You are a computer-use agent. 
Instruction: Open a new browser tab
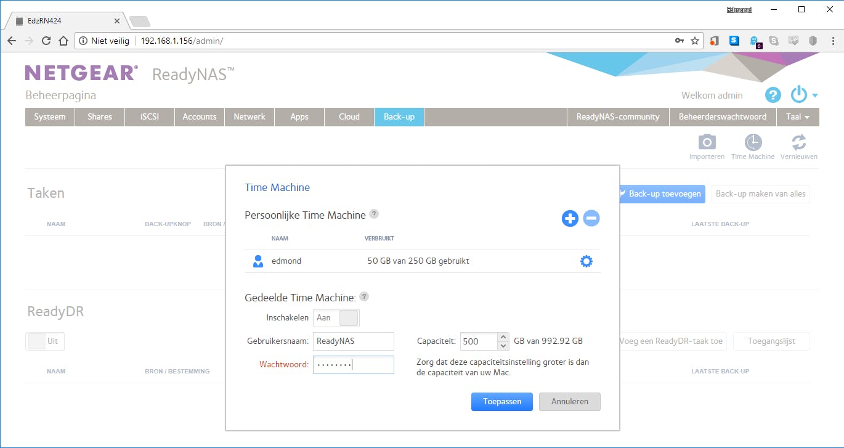(x=140, y=22)
